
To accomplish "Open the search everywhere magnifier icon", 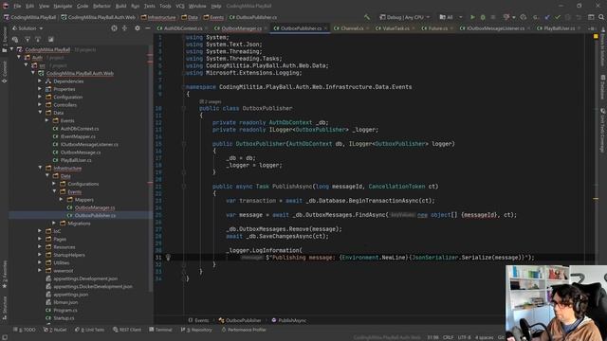I will (601, 17).
